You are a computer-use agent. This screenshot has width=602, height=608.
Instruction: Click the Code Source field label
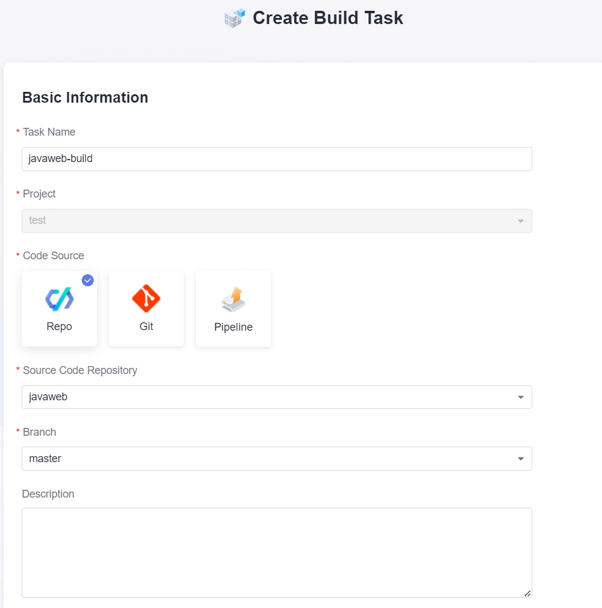pos(53,256)
